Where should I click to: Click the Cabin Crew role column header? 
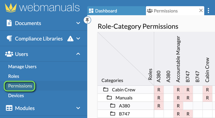coord(207,70)
